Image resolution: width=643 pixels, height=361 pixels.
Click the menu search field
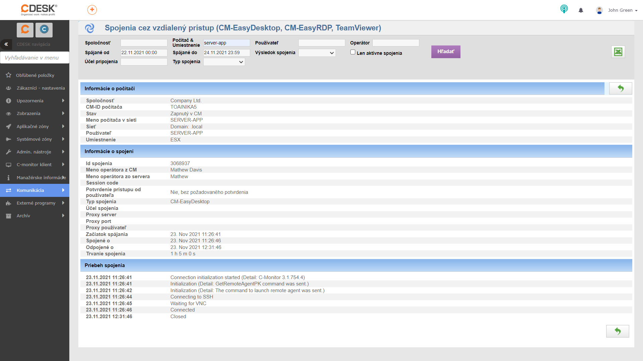point(34,57)
